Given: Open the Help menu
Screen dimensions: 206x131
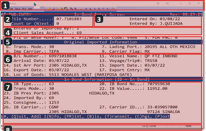Looking at the screenshot, I should (30, 9).
